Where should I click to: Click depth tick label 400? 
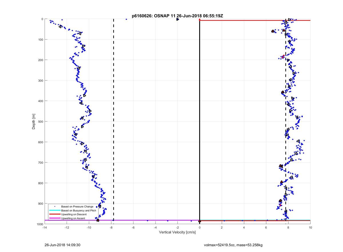click(41, 101)
